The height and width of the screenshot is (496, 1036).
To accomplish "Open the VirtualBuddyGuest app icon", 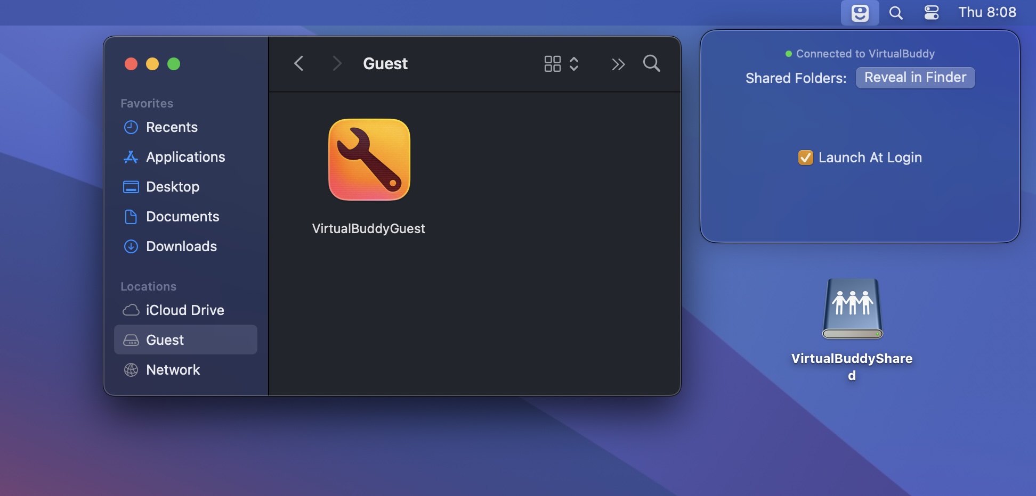I will click(369, 159).
